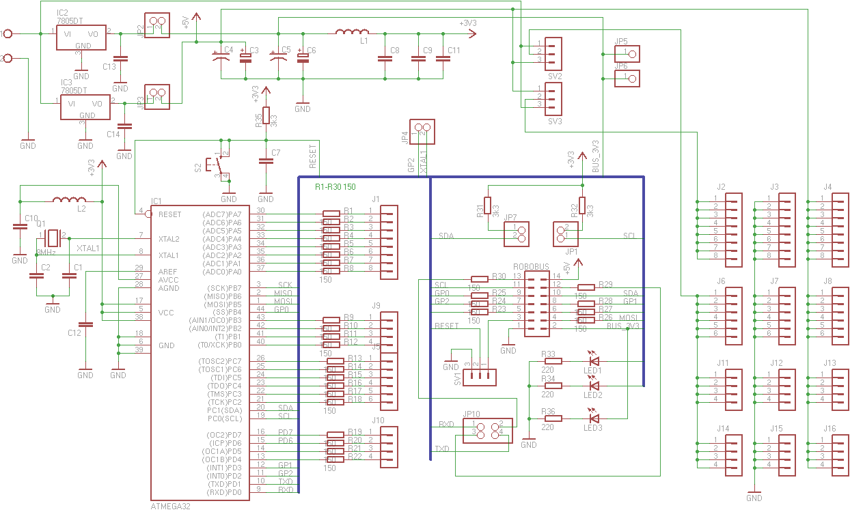Click the BUS_3V3 net label near the top bus

point(595,156)
